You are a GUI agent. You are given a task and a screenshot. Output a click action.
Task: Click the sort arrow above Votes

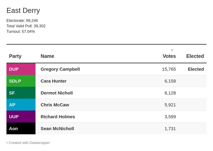pos(172,50)
